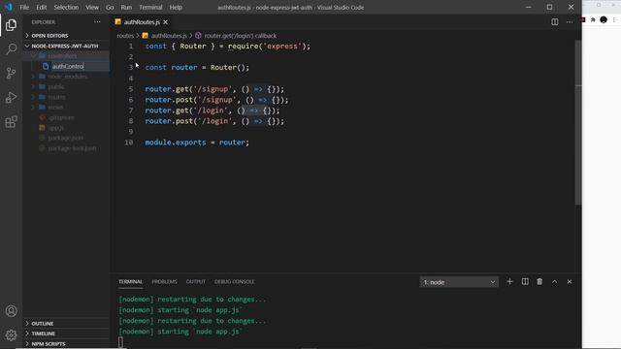Switch to the PROBLEMS panel tab
621x349 pixels.
(x=164, y=282)
